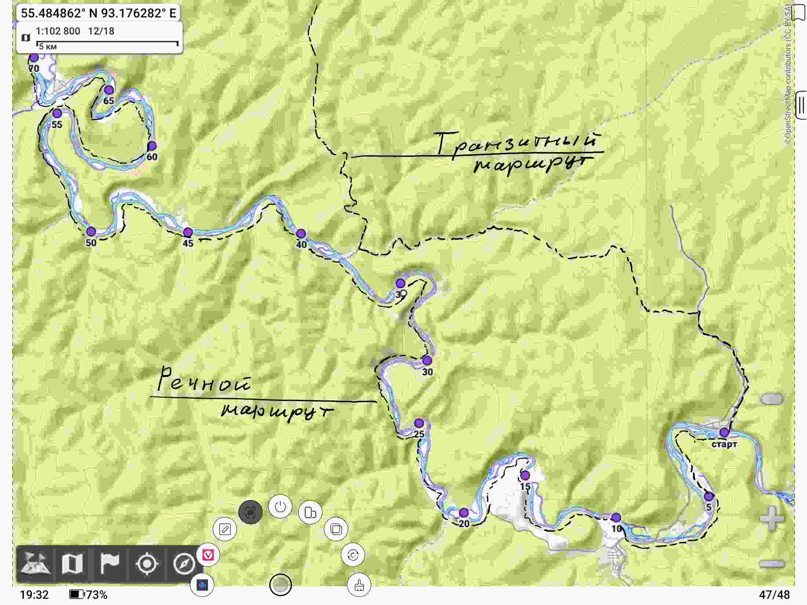Collapse the floating navigation ball
Screen dimensions: 807x605
[x=281, y=584]
